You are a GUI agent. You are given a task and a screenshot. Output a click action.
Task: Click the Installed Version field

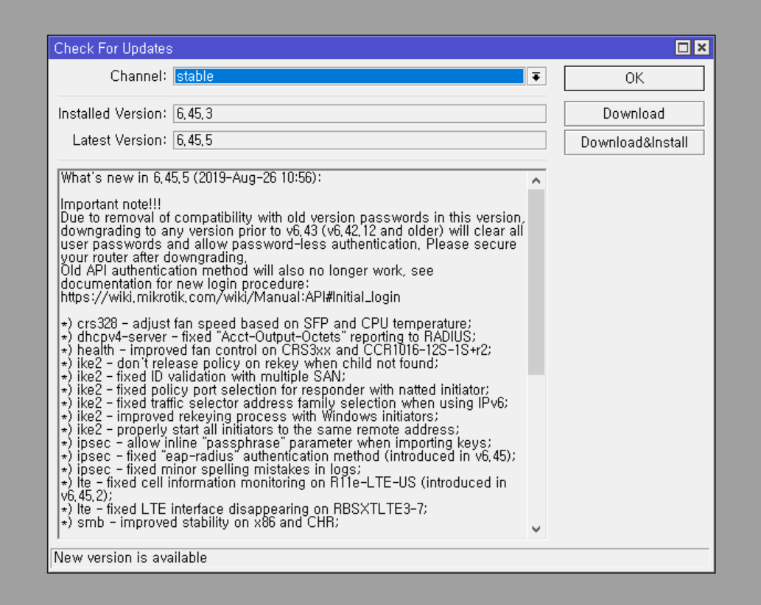(360, 113)
